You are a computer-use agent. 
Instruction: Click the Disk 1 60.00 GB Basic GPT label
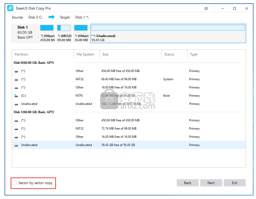coord(25,32)
